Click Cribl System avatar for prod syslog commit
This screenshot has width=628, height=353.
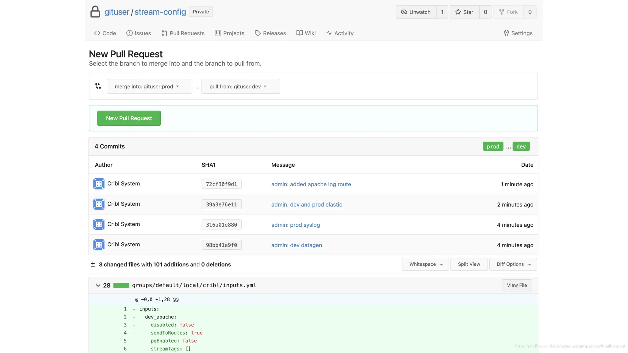(x=99, y=224)
